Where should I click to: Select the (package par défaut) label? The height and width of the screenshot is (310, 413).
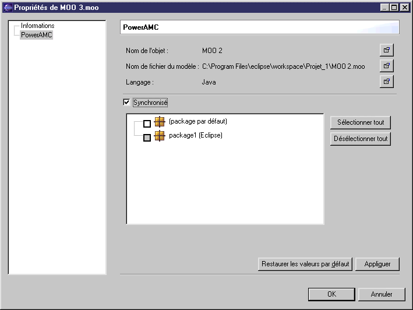click(x=197, y=122)
